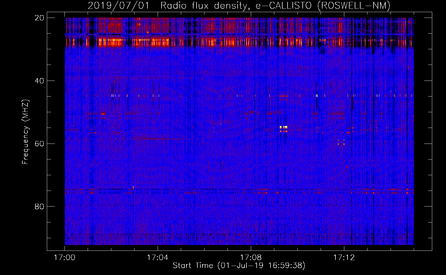Click the 'ROSWELL-NM' station name in the title
446x275 pixels.
coord(354,5)
